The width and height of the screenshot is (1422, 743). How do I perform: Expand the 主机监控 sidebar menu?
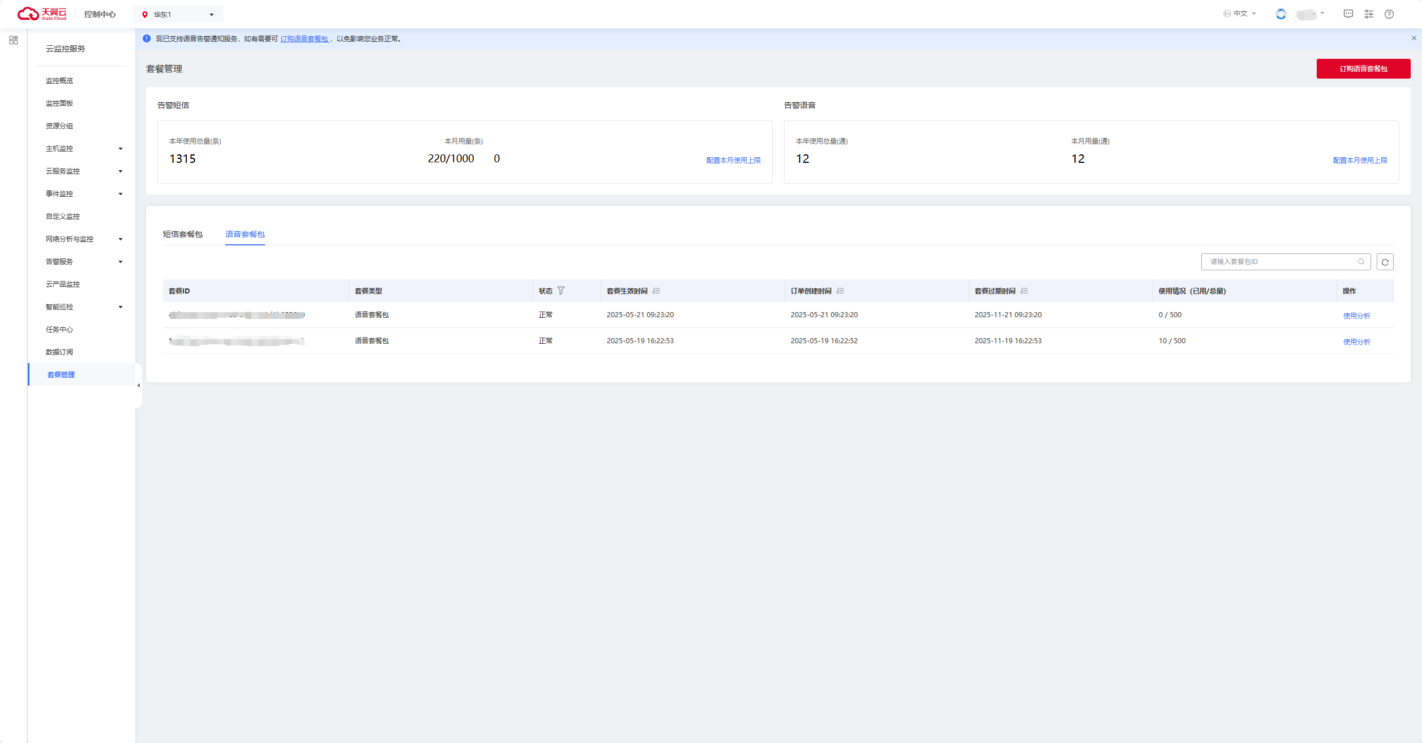[x=84, y=149]
